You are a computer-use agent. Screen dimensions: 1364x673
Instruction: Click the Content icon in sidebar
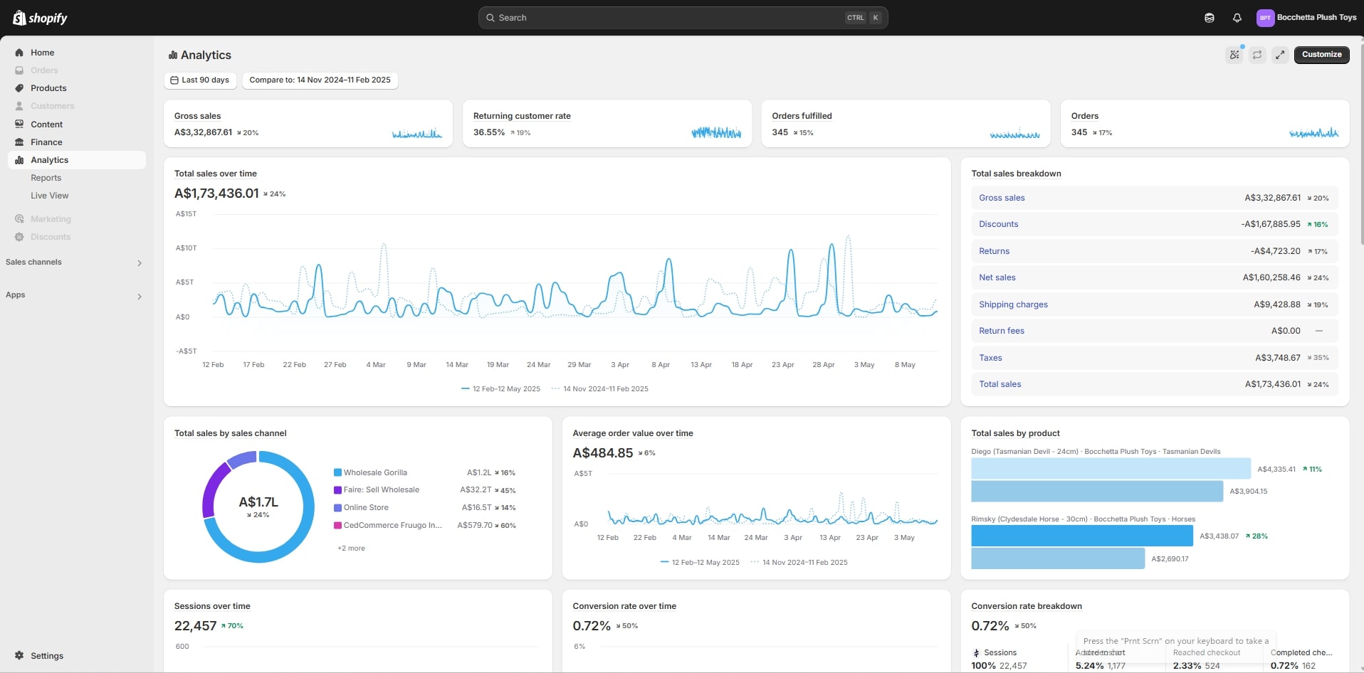click(19, 124)
